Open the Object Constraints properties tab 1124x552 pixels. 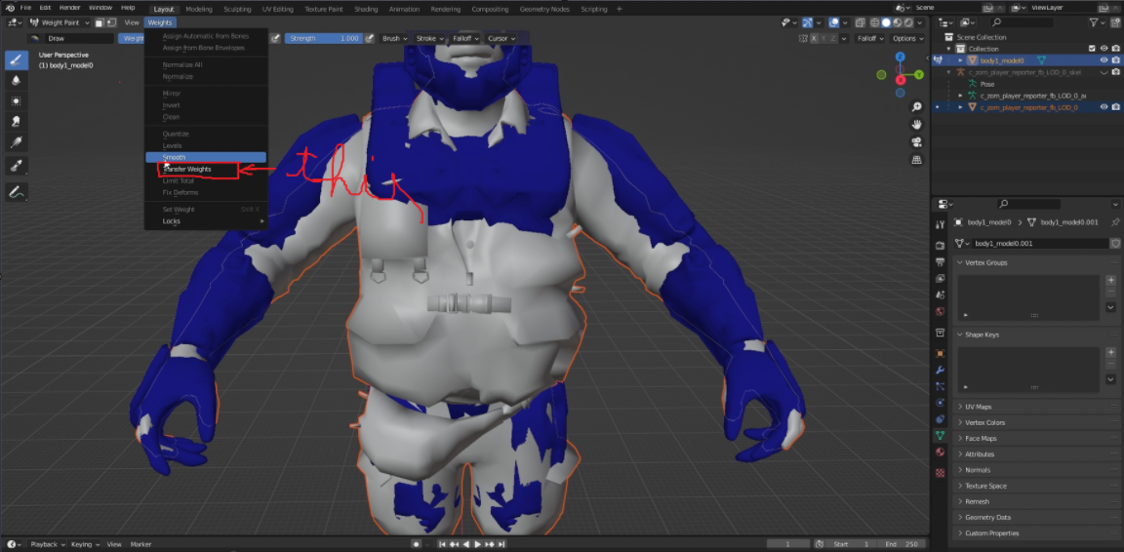[x=941, y=419]
